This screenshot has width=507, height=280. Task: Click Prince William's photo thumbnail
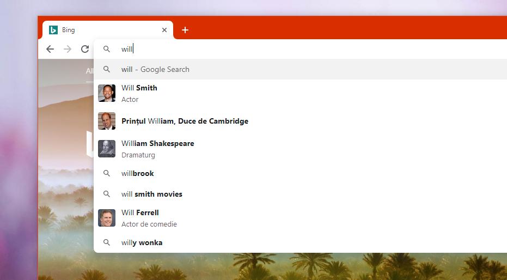(x=107, y=121)
